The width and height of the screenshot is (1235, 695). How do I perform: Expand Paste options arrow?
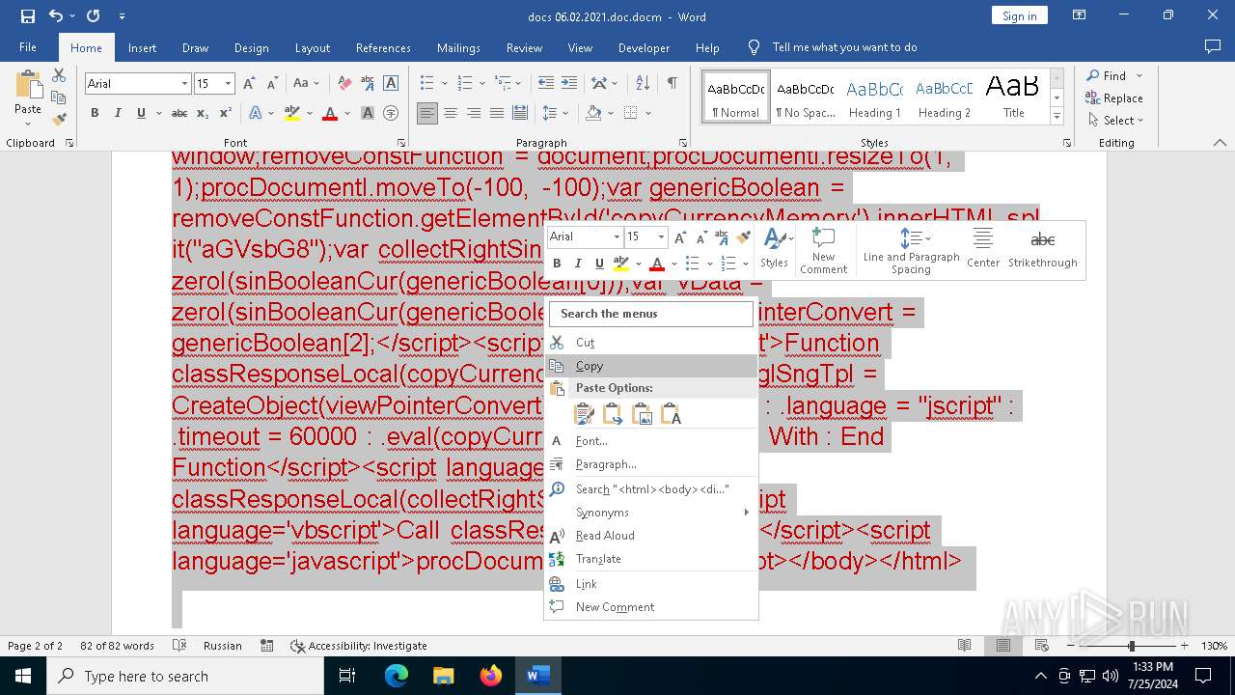tap(28, 122)
